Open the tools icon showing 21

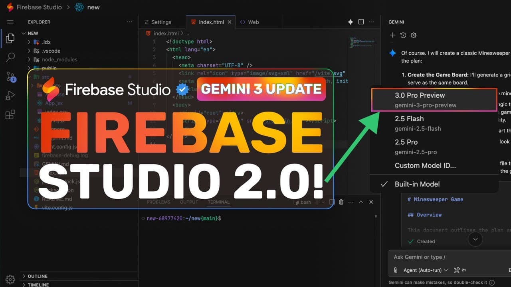pos(460,270)
